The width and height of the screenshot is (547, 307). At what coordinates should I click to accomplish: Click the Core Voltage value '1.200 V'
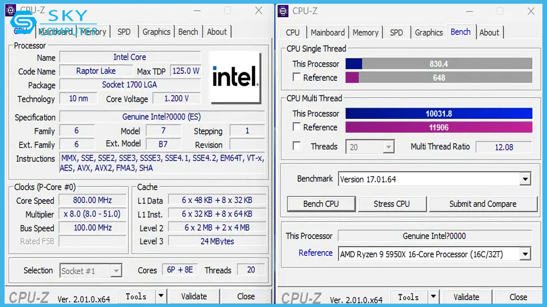[176, 98]
